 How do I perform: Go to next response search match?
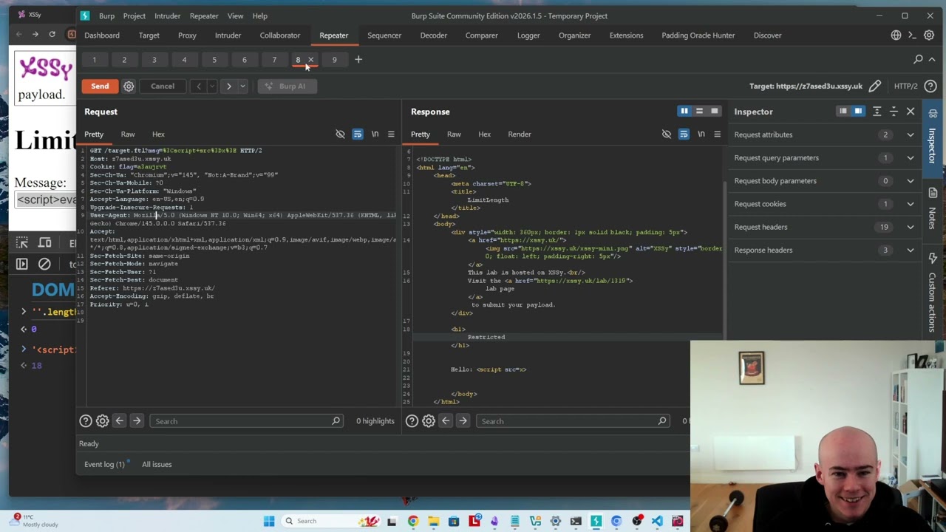463,421
